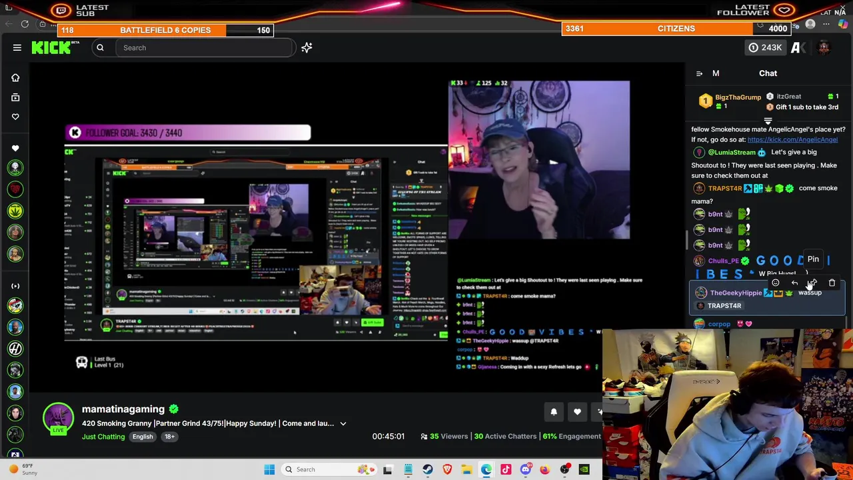Open the user profile avatar menu

824,47
